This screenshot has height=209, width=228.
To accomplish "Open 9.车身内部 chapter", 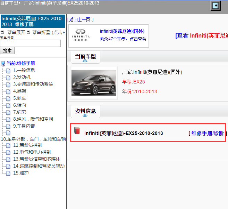I will click(x=24, y=126).
